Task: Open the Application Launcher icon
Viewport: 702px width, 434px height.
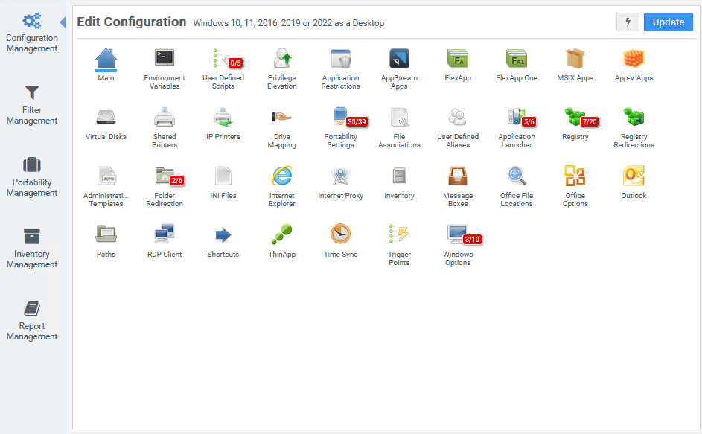Action: coord(516,118)
